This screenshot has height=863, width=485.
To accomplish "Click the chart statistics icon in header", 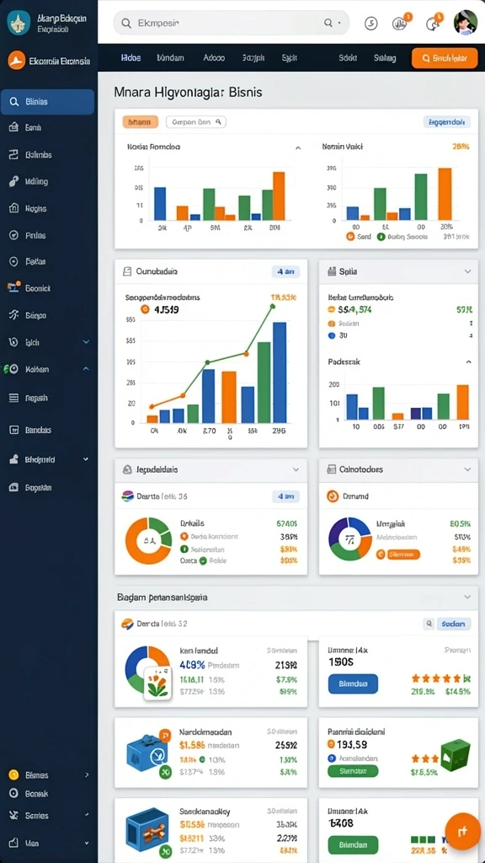I will (401, 23).
